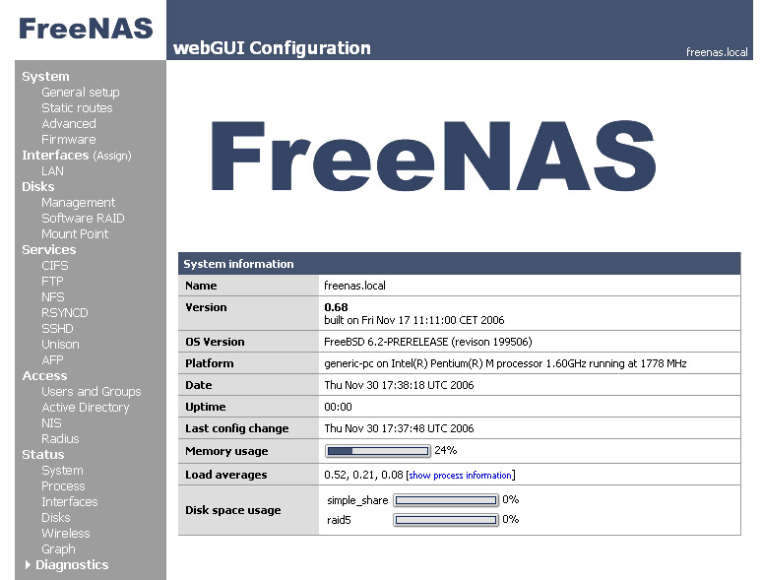This screenshot has height=580, width=762.
Task: Click the simple_share disk usage bar
Action: pyautogui.click(x=446, y=500)
